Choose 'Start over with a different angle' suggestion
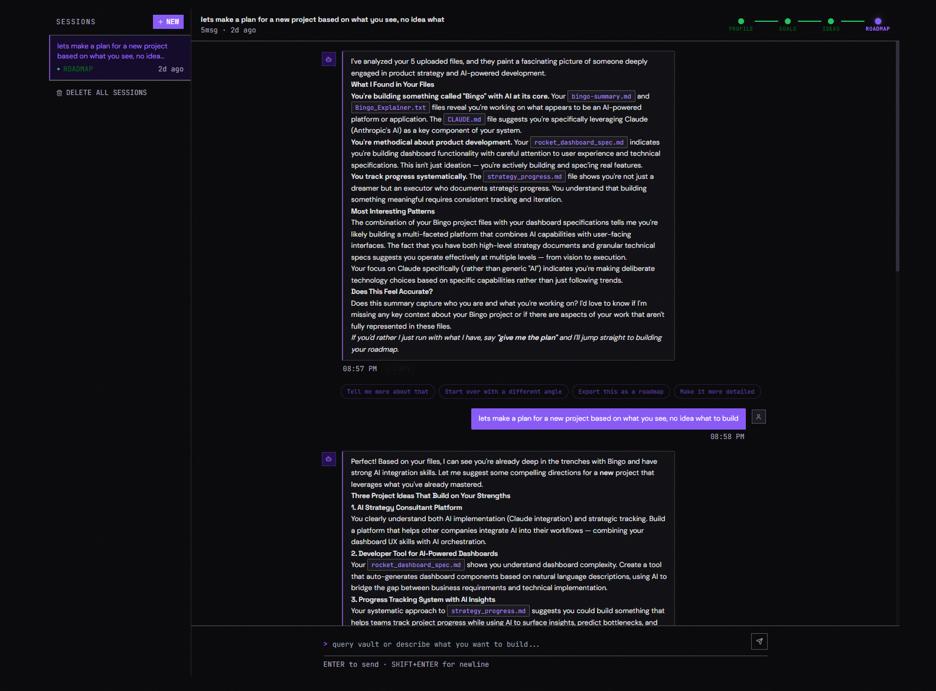This screenshot has height=691, width=936. pyautogui.click(x=503, y=392)
